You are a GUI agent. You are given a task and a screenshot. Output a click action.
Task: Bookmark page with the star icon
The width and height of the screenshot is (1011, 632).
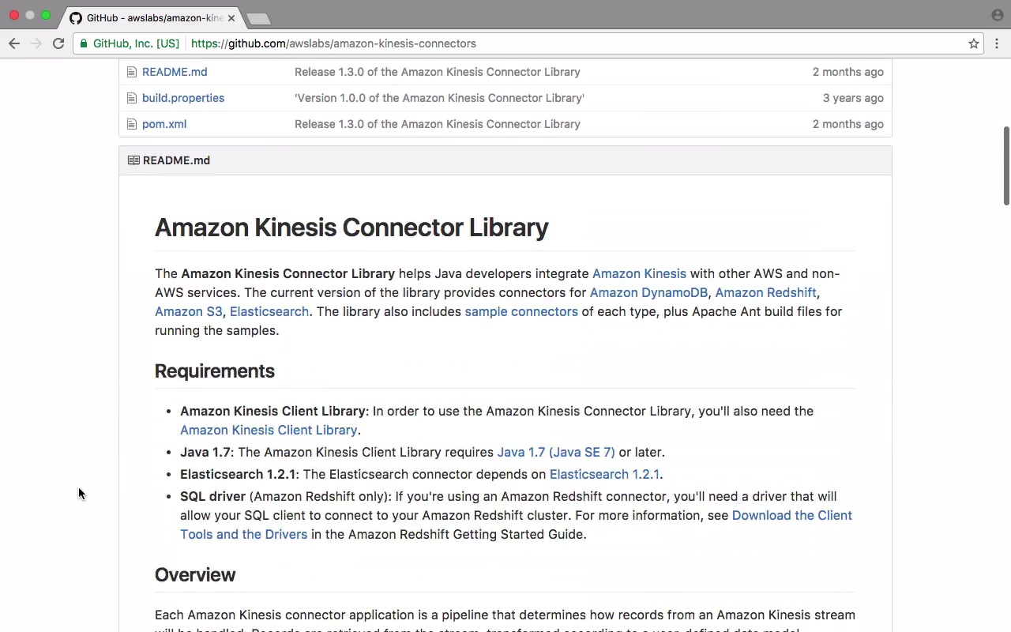click(x=974, y=43)
